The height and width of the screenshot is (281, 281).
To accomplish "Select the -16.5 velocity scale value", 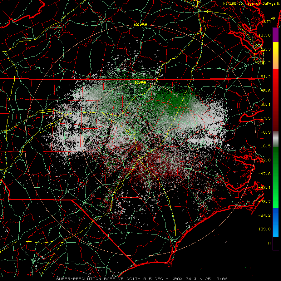I will click(264, 146).
